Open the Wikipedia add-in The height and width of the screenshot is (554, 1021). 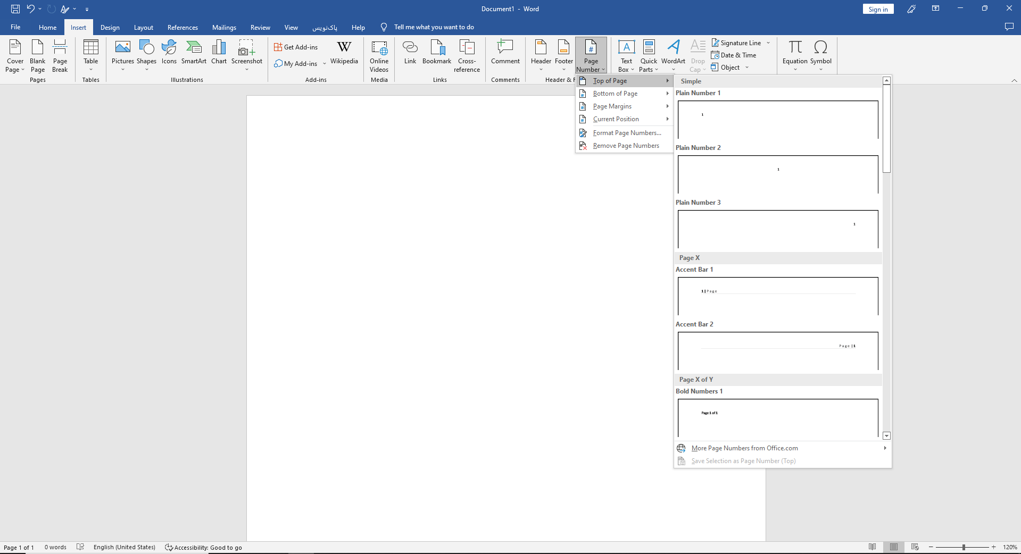coord(344,53)
